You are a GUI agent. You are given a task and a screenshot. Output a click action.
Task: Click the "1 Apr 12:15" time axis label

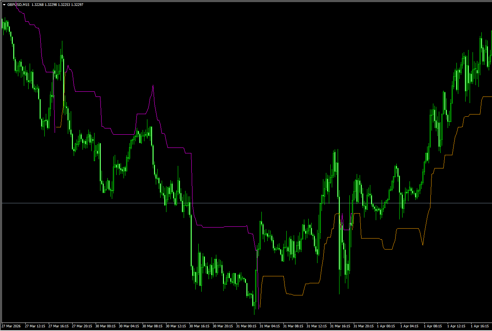click(456, 326)
